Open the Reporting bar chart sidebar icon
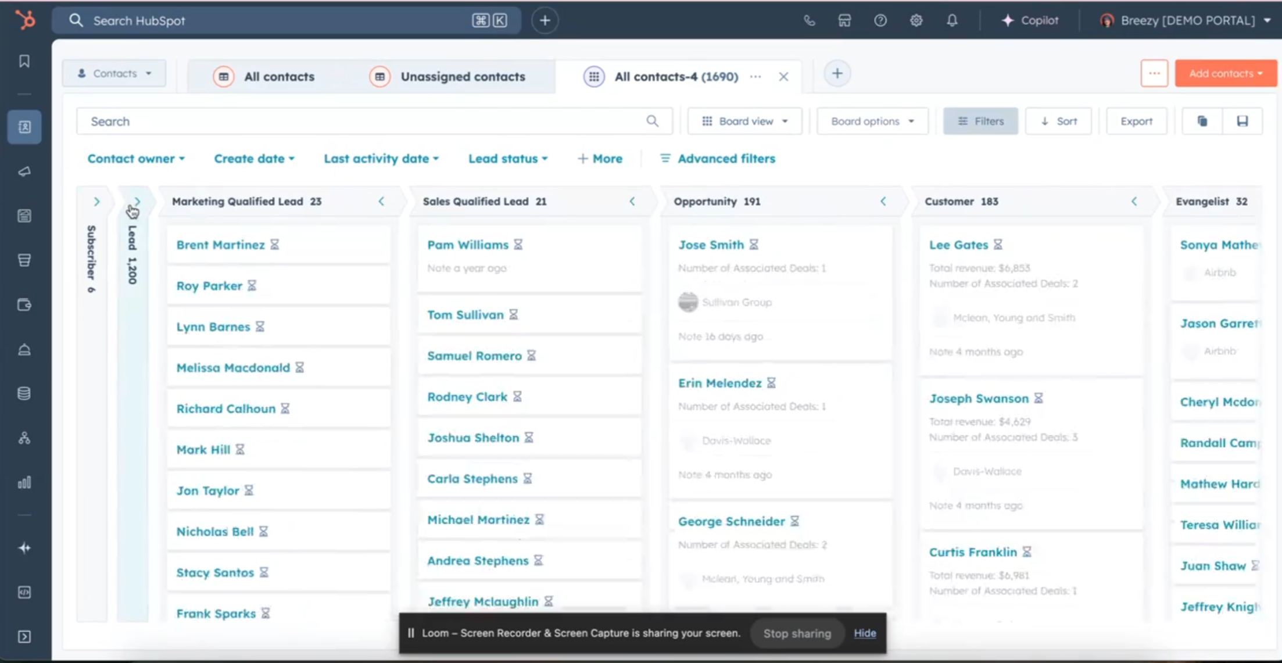Screen dimensions: 1282x663 [x=24, y=482]
